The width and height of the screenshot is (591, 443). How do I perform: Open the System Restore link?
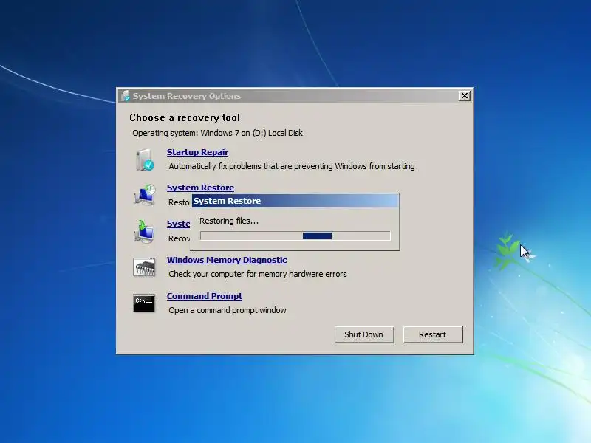(200, 188)
